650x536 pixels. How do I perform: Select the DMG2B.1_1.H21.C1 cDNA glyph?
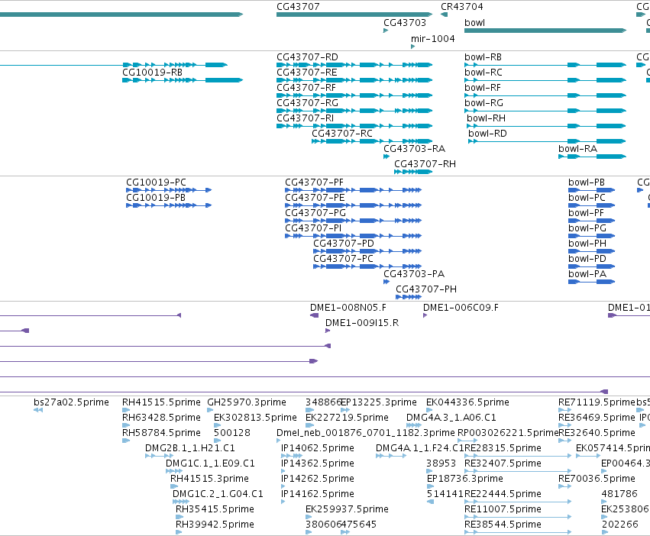(159, 456)
